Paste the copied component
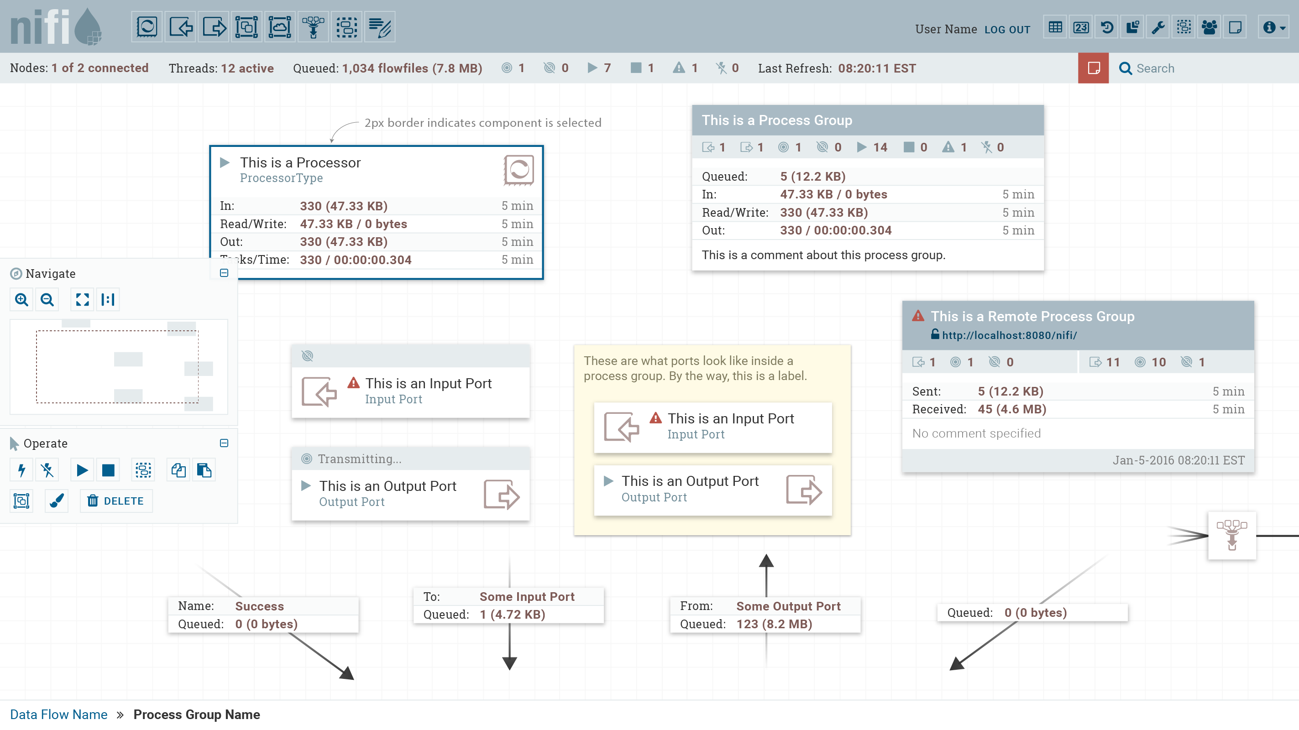The width and height of the screenshot is (1299, 730). [204, 470]
